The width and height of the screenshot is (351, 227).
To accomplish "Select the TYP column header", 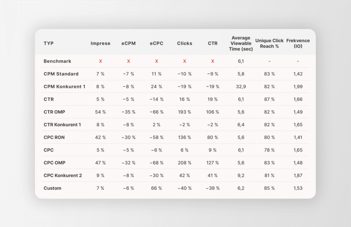I will click(x=49, y=43).
